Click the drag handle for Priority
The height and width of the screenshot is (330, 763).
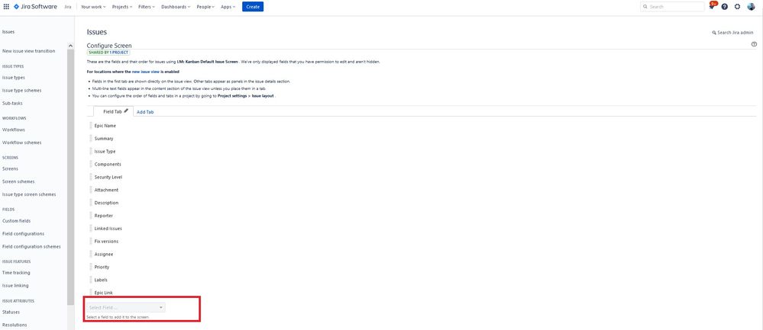tap(91, 267)
